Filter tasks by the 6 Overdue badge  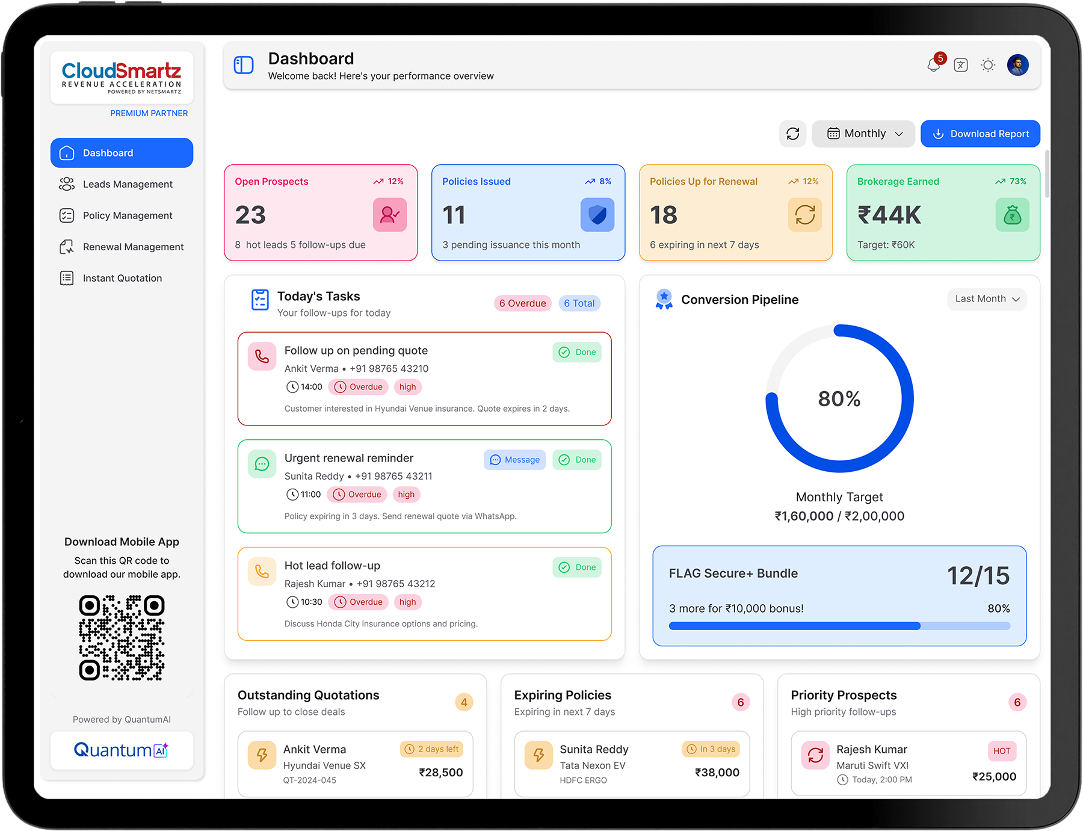pos(522,303)
